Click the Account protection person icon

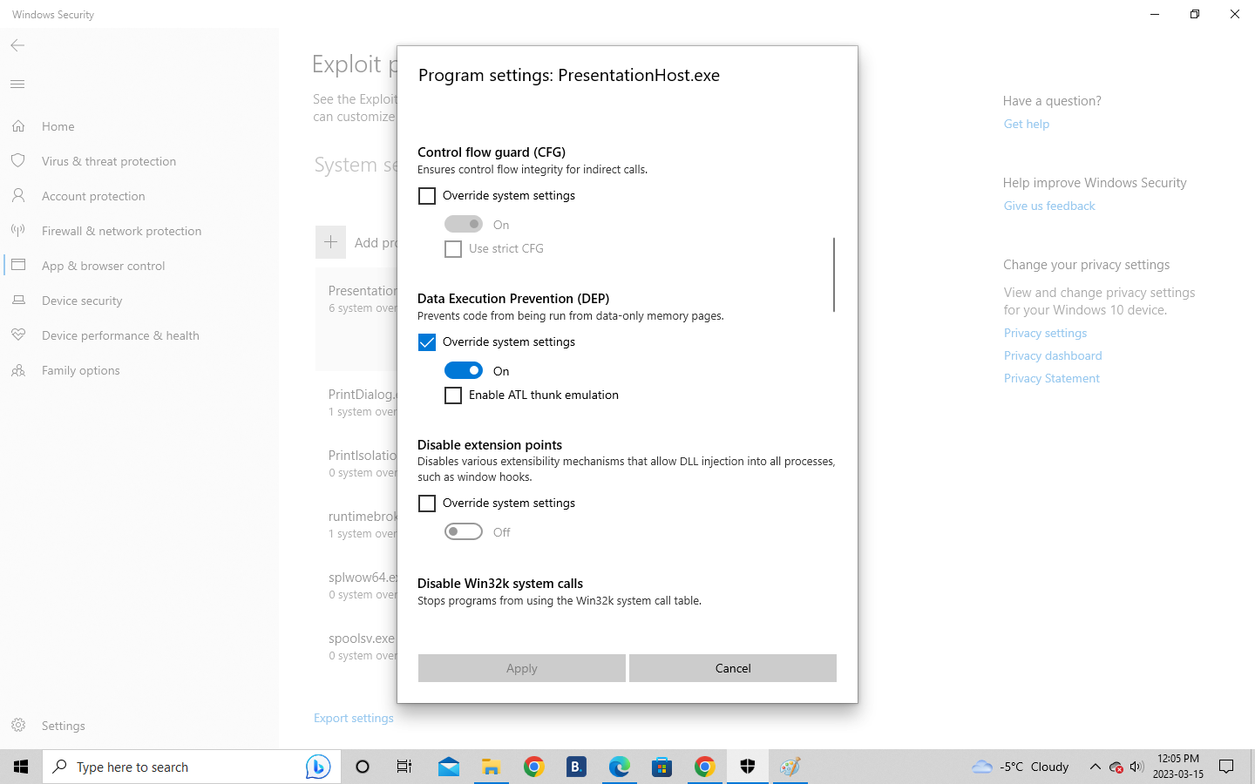tap(18, 196)
